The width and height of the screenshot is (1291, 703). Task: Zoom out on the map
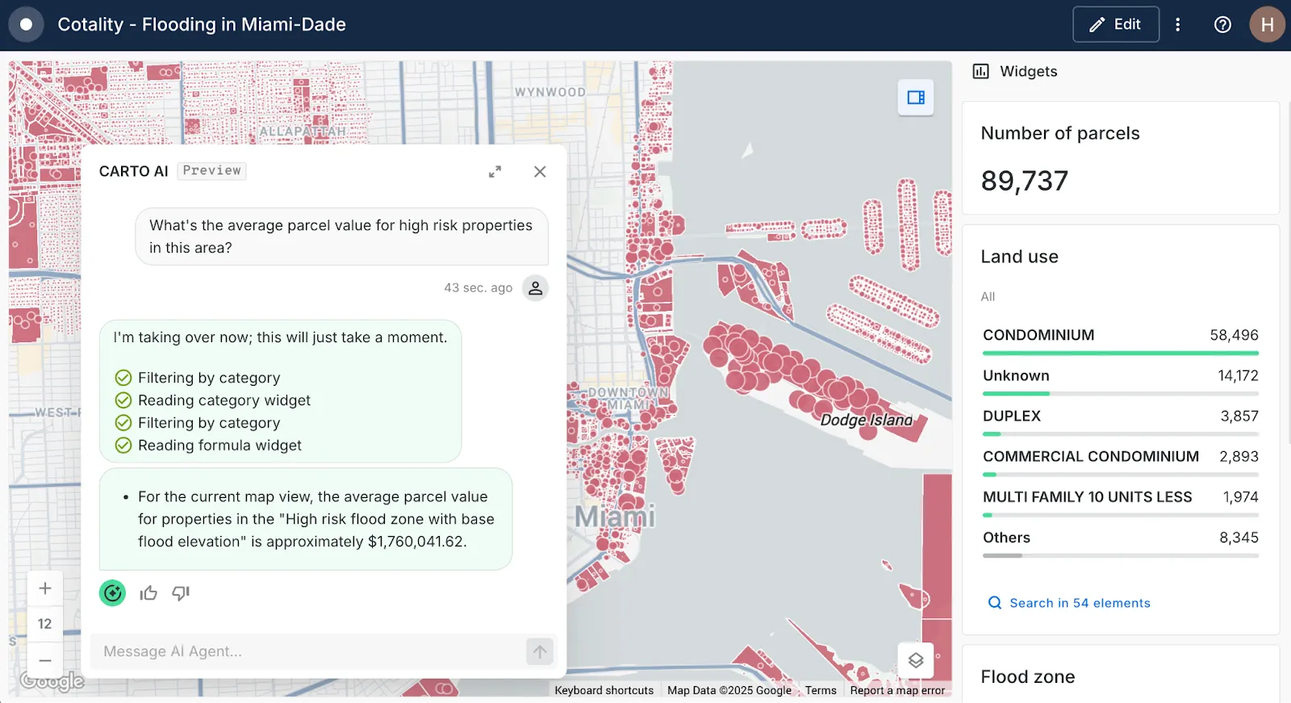(45, 660)
